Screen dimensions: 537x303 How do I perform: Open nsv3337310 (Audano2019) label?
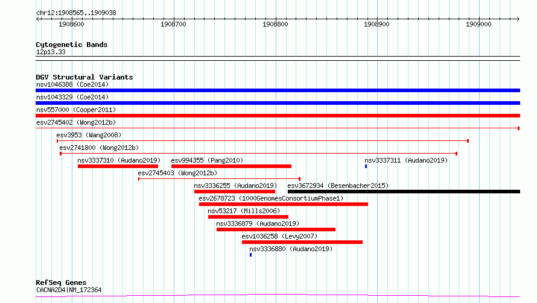tap(119, 160)
